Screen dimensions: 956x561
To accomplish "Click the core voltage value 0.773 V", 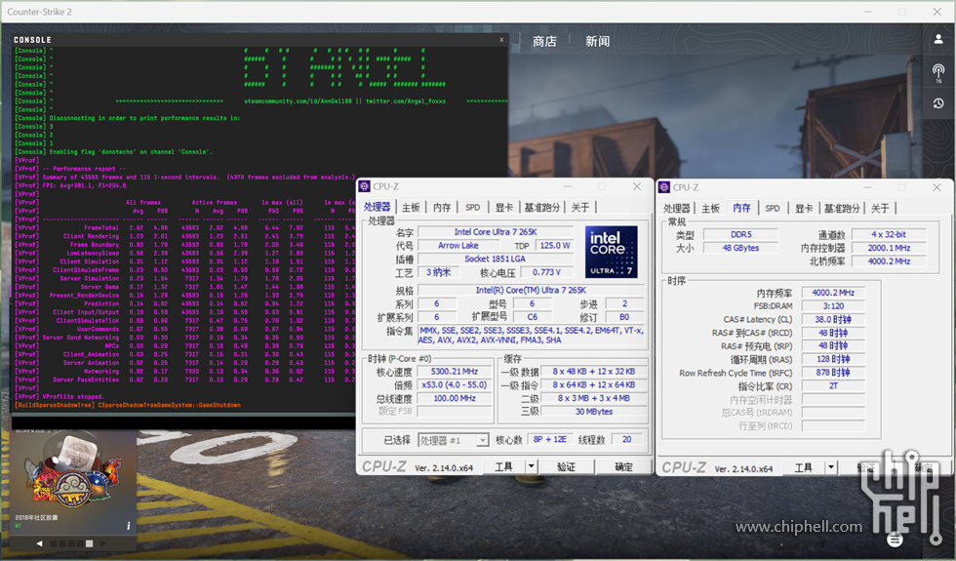I will point(546,272).
